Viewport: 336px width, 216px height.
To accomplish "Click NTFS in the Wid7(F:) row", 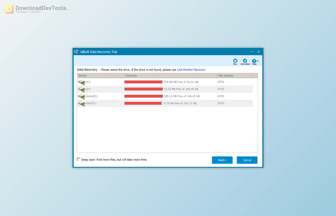I will [x=221, y=103].
